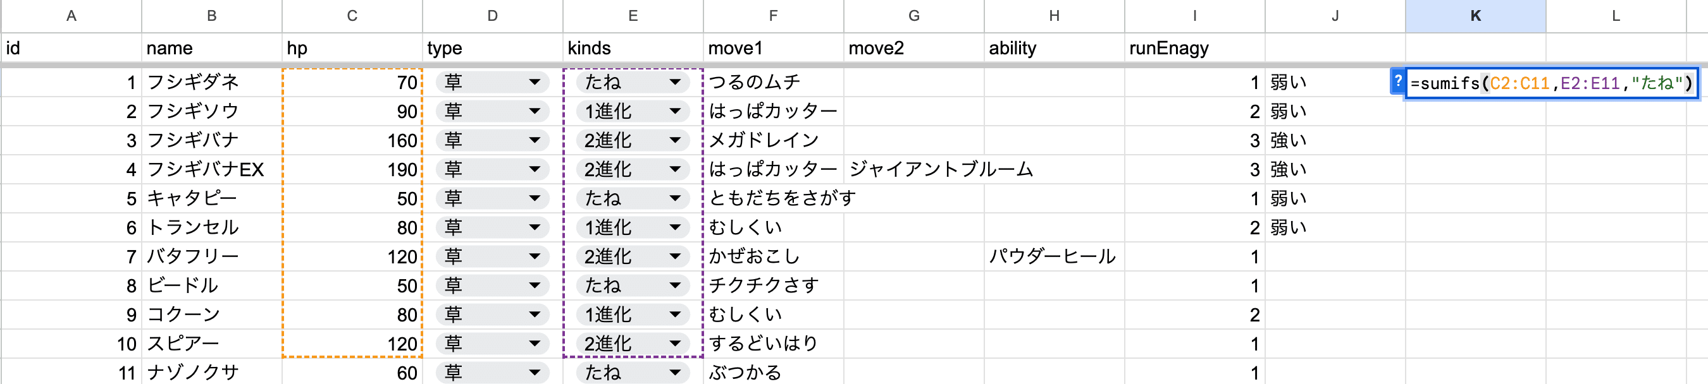Select column A header
The image size is (1708, 384).
coord(71,16)
